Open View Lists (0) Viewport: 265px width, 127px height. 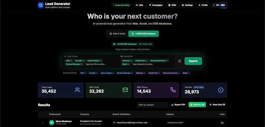pyautogui.click(x=217, y=105)
